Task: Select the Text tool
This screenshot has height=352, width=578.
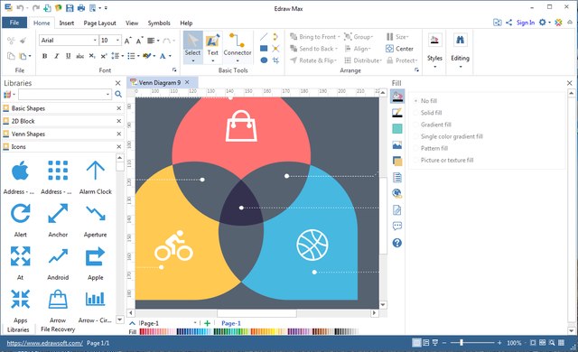Action: (213, 48)
